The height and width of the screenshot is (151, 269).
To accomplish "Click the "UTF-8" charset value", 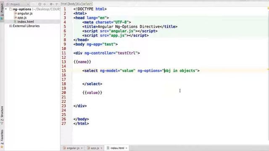I will click(x=121, y=22).
